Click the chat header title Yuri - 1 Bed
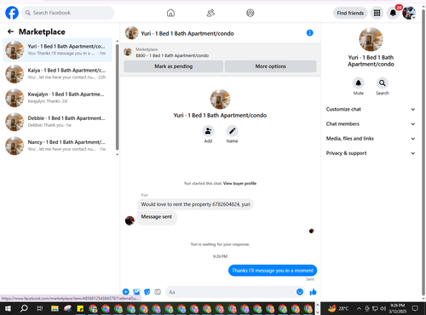 187,33
